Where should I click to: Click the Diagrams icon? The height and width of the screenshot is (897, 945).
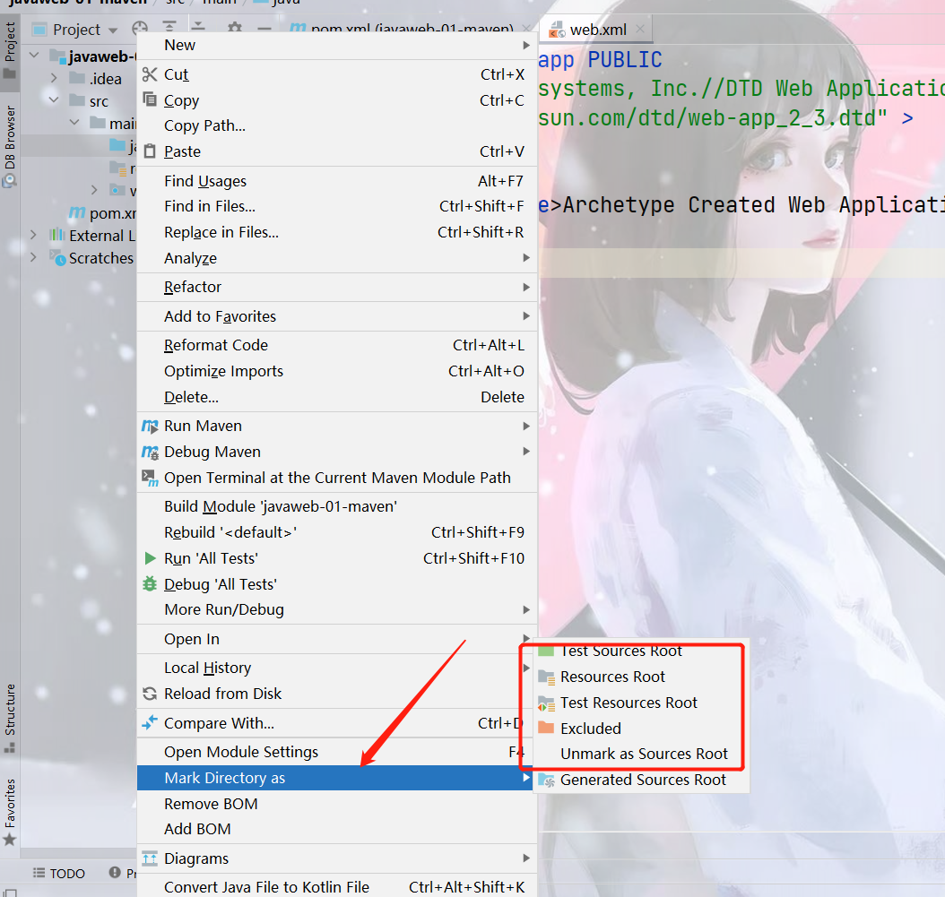click(x=150, y=858)
